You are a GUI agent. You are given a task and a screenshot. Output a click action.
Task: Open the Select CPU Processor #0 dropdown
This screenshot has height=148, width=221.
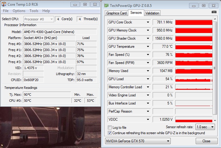pyautogui.click(x=39, y=19)
